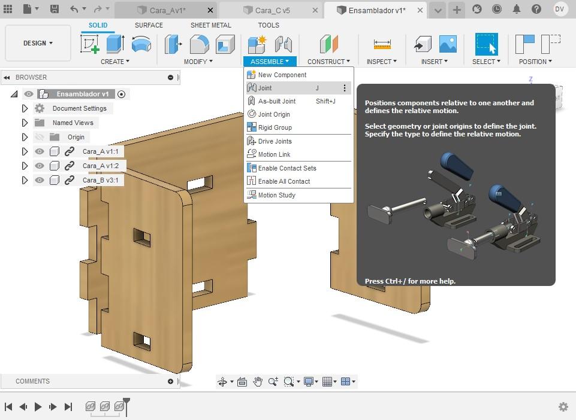Open the notifications bell

pyautogui.click(x=517, y=9)
